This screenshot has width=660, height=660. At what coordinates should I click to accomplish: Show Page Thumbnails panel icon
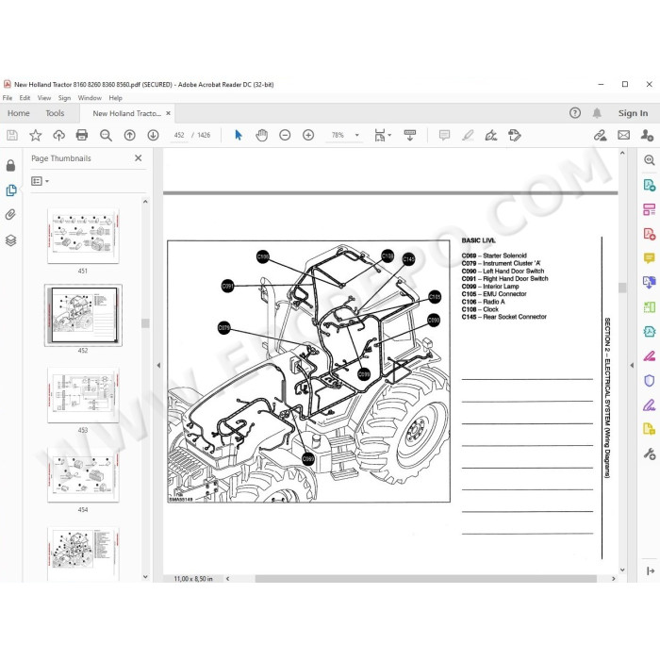(11, 190)
